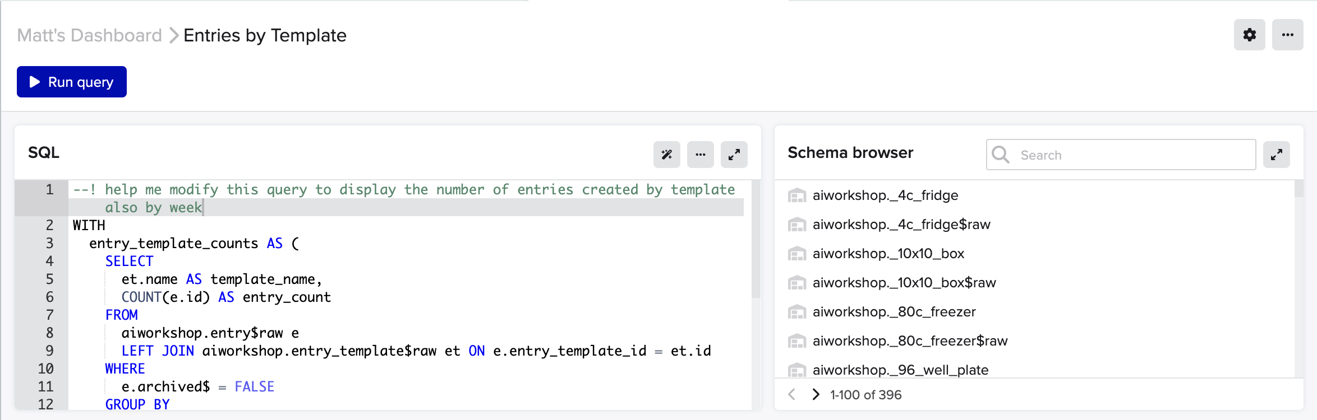
Task: Click et.name AS template_name line
Action: (x=222, y=279)
